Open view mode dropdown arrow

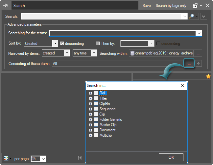pyautogui.click(x=10, y=159)
